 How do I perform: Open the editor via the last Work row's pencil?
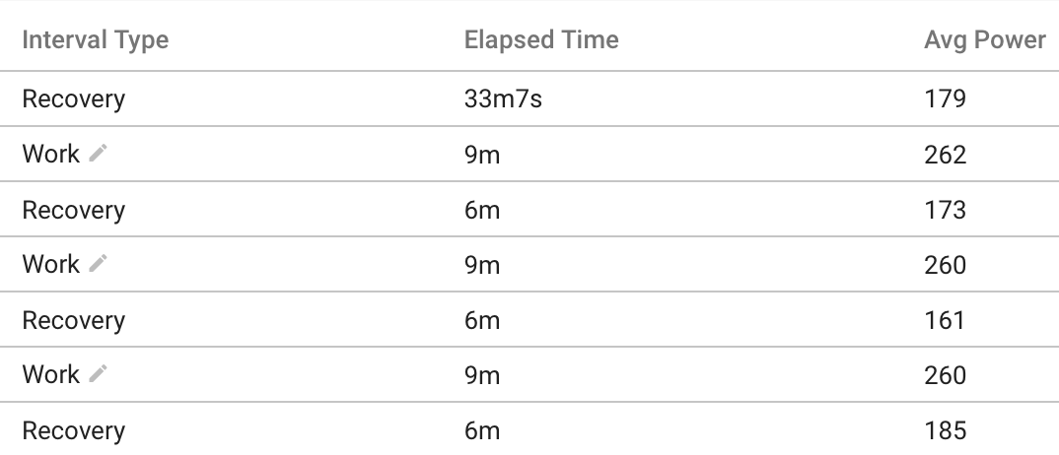click(x=98, y=374)
